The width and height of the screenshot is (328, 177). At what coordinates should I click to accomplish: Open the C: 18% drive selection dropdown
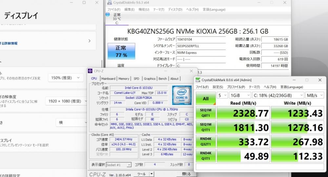(278, 96)
